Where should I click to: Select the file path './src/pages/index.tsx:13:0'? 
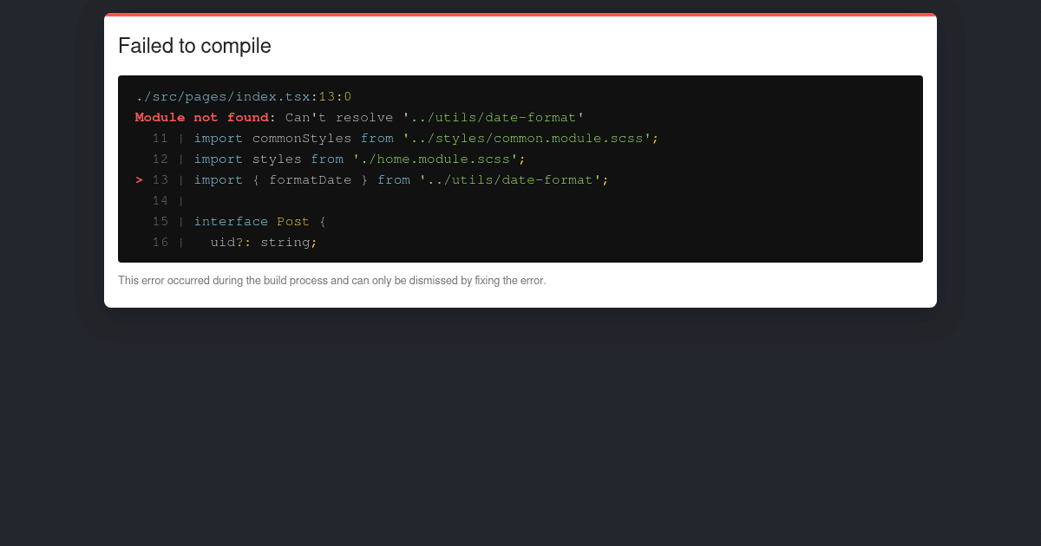(243, 96)
